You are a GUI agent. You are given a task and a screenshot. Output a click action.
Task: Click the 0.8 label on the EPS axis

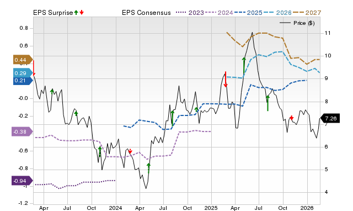click(x=24, y=28)
